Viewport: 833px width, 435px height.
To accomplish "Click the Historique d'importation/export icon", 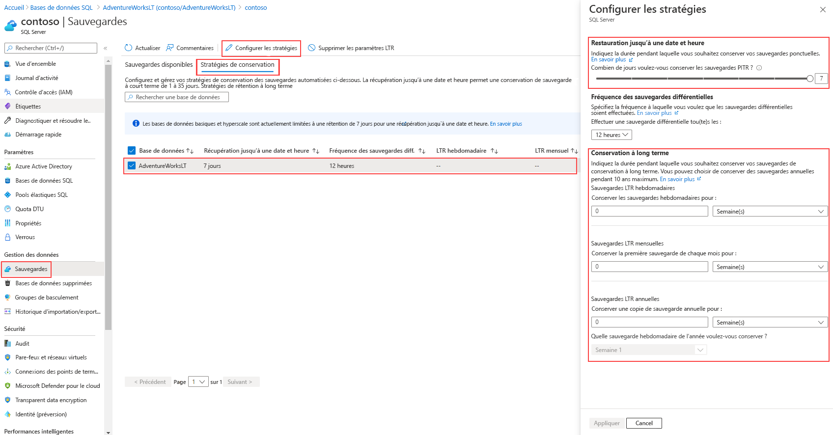I will point(7,312).
